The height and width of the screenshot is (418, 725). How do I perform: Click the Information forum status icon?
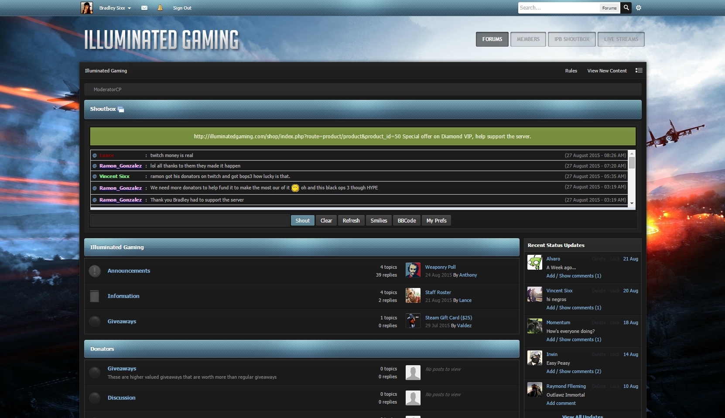coord(95,296)
